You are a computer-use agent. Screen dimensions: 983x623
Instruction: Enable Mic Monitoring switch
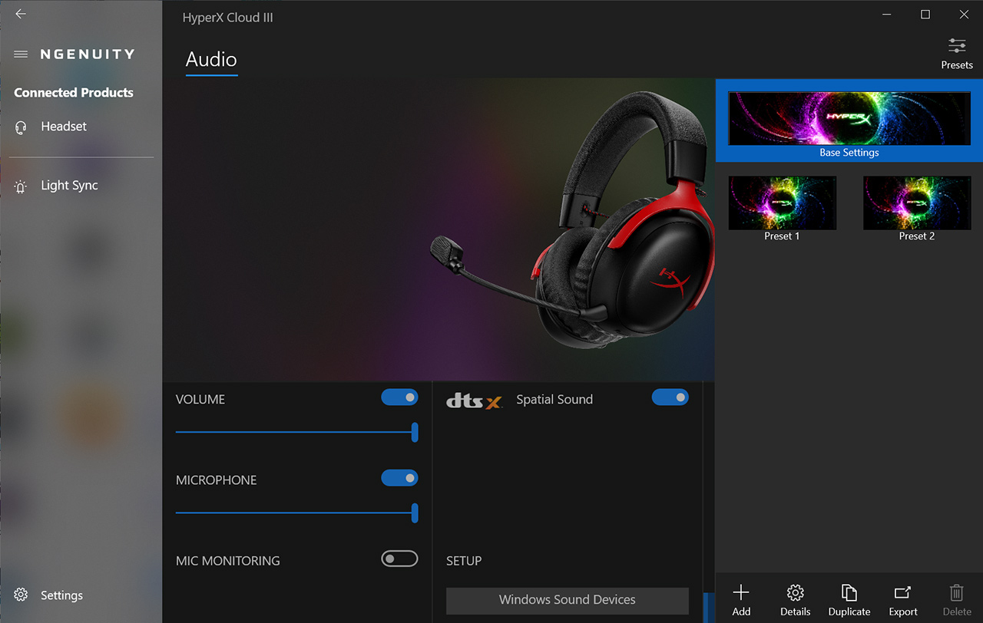coord(400,559)
